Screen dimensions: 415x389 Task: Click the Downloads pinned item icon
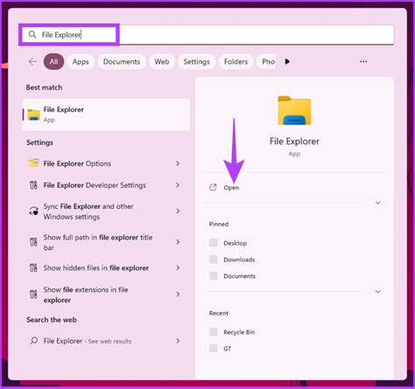tap(214, 260)
